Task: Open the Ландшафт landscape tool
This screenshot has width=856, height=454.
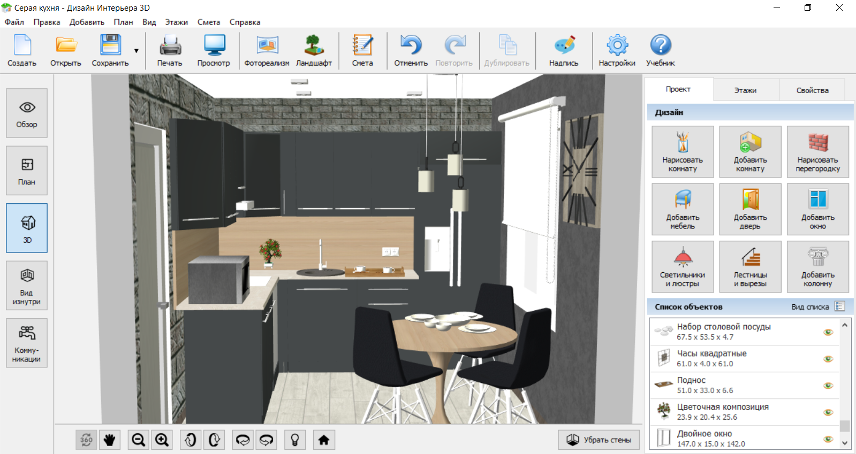Action: 314,51
